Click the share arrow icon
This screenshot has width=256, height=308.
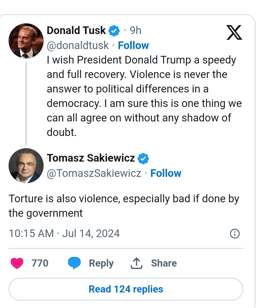137,263
